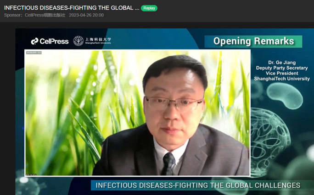Click the Opening Remarks banner
Viewport: 314px width, 195px height.
click(253, 41)
